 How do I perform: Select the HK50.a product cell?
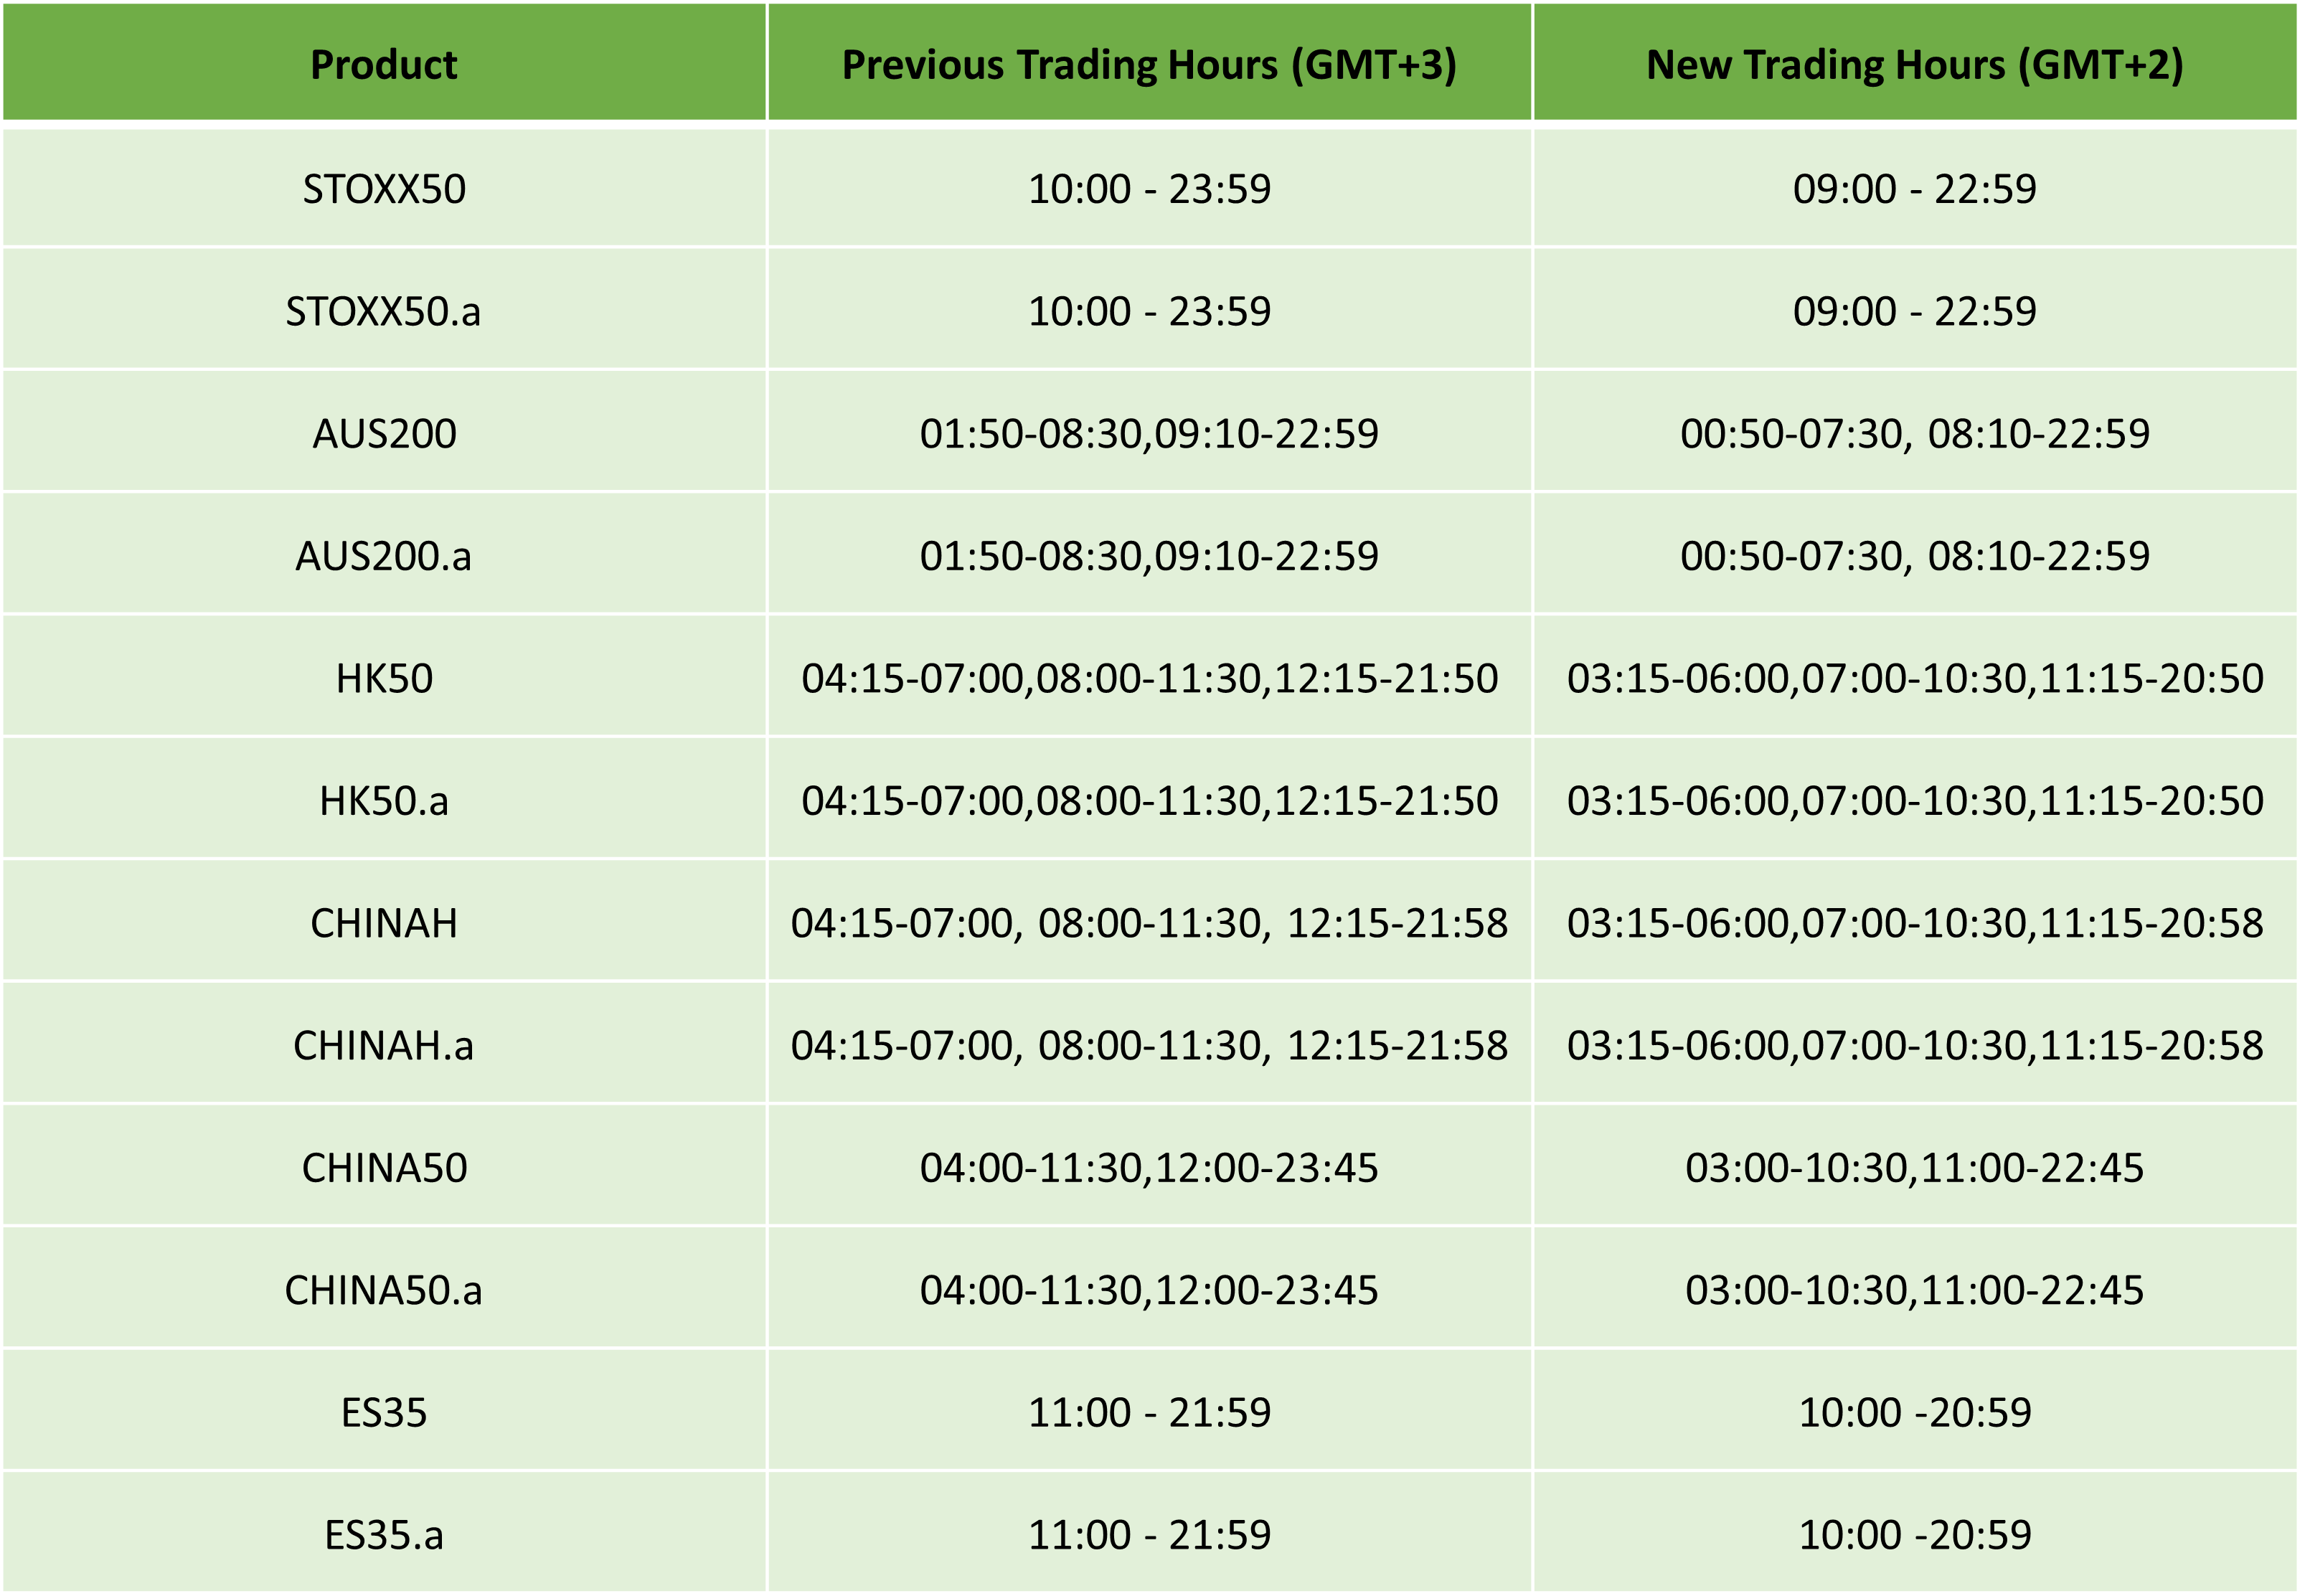(x=384, y=801)
